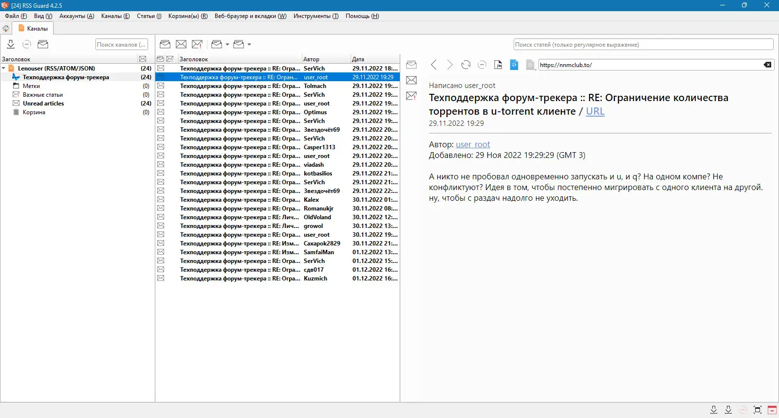Screen dimensions: 779x418
Task: Open the Статьи menu
Action: (149, 16)
